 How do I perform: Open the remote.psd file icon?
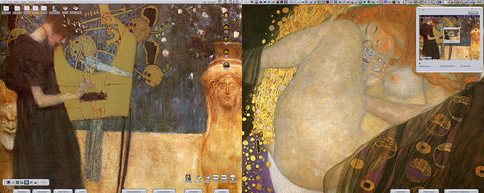tap(55, 9)
